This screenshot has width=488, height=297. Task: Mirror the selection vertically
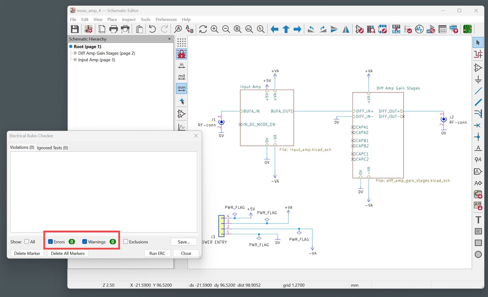click(334, 29)
